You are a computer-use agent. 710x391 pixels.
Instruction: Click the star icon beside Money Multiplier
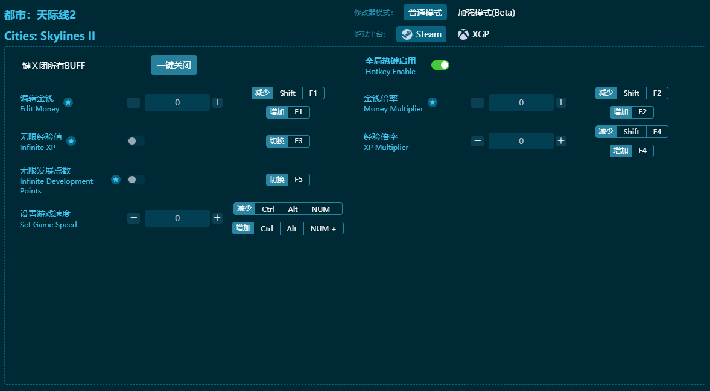(433, 102)
